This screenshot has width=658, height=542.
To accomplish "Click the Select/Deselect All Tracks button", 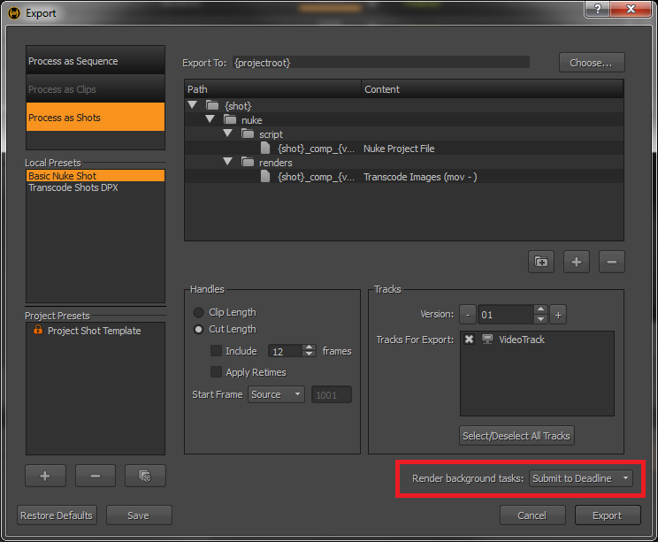I will pyautogui.click(x=517, y=435).
